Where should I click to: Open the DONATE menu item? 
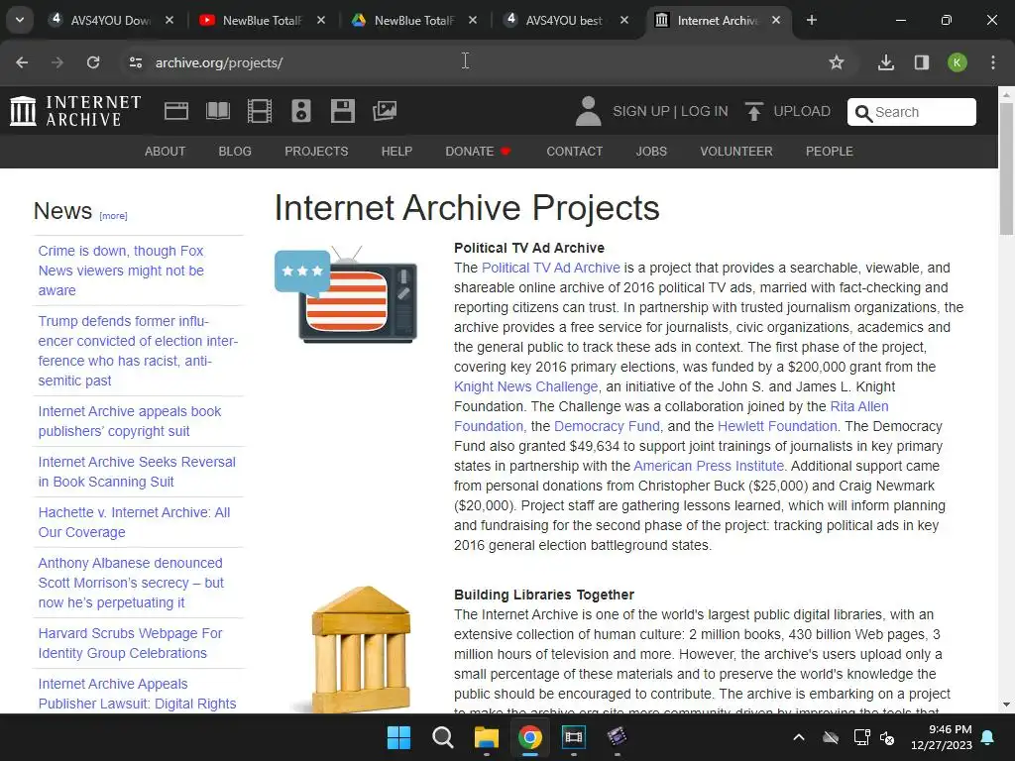coord(478,152)
